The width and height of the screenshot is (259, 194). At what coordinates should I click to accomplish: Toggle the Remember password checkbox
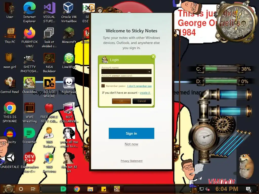click(103, 86)
